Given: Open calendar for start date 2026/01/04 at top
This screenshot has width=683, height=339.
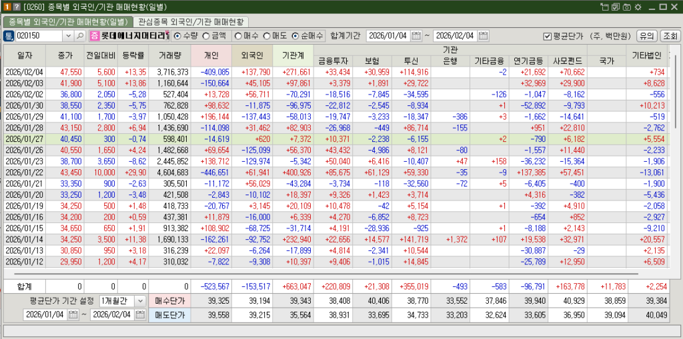Looking at the screenshot, I should coord(416,36).
